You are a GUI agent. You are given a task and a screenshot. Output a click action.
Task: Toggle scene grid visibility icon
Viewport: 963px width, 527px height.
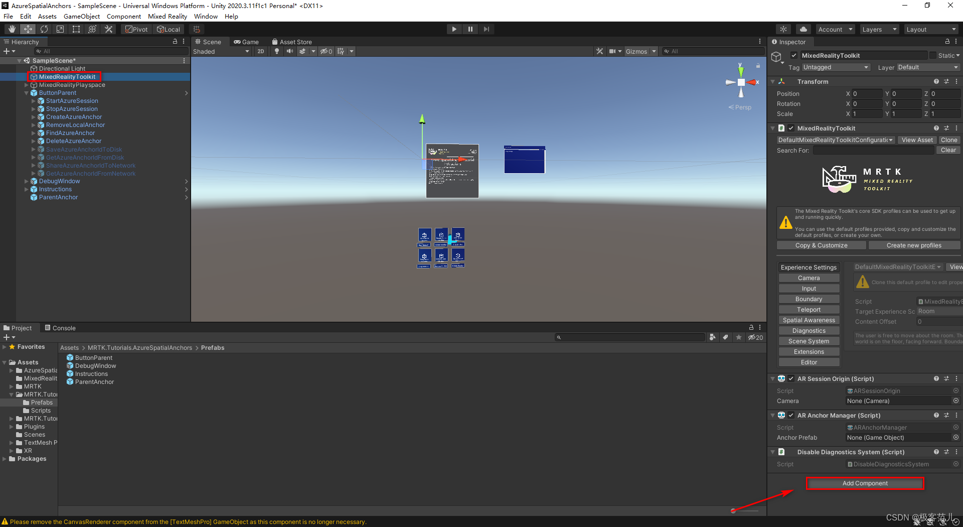pyautogui.click(x=341, y=51)
